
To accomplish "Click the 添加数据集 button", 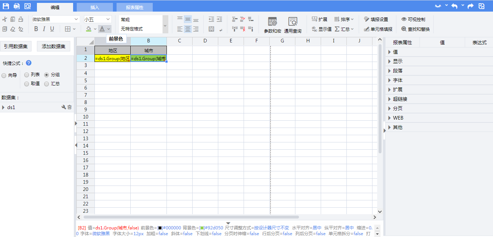I will point(54,46).
